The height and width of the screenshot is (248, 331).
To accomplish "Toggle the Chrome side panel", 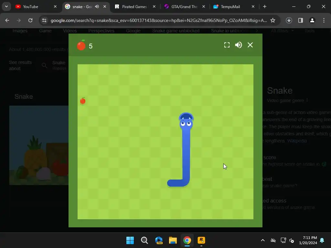I will click(301, 20).
